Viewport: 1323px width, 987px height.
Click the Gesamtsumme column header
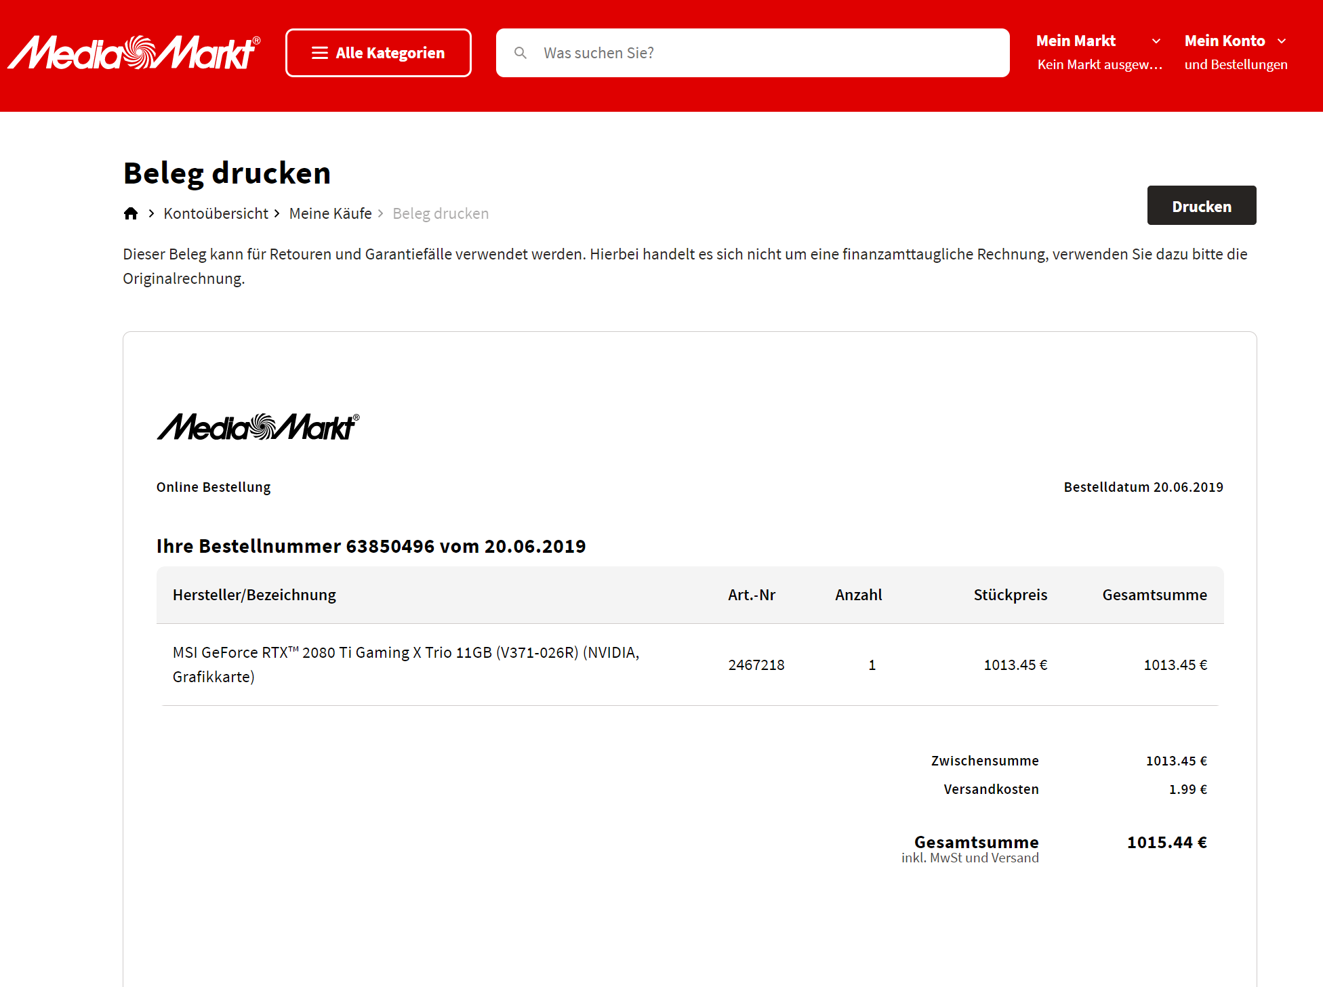click(x=1154, y=595)
